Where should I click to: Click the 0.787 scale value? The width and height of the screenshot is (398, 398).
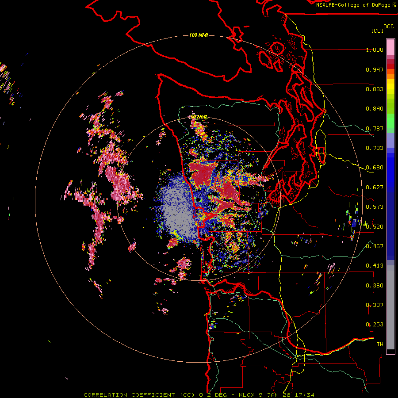(375, 128)
